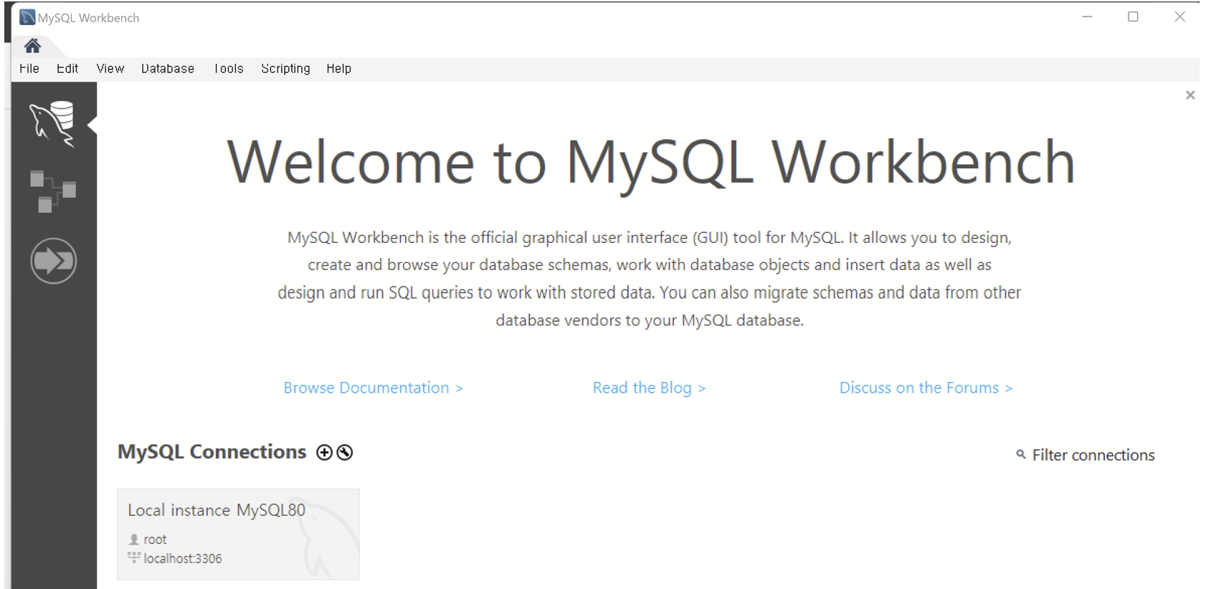This screenshot has width=1206, height=589.
Task: Add a new MySQL connection with plus icon
Action: click(325, 452)
